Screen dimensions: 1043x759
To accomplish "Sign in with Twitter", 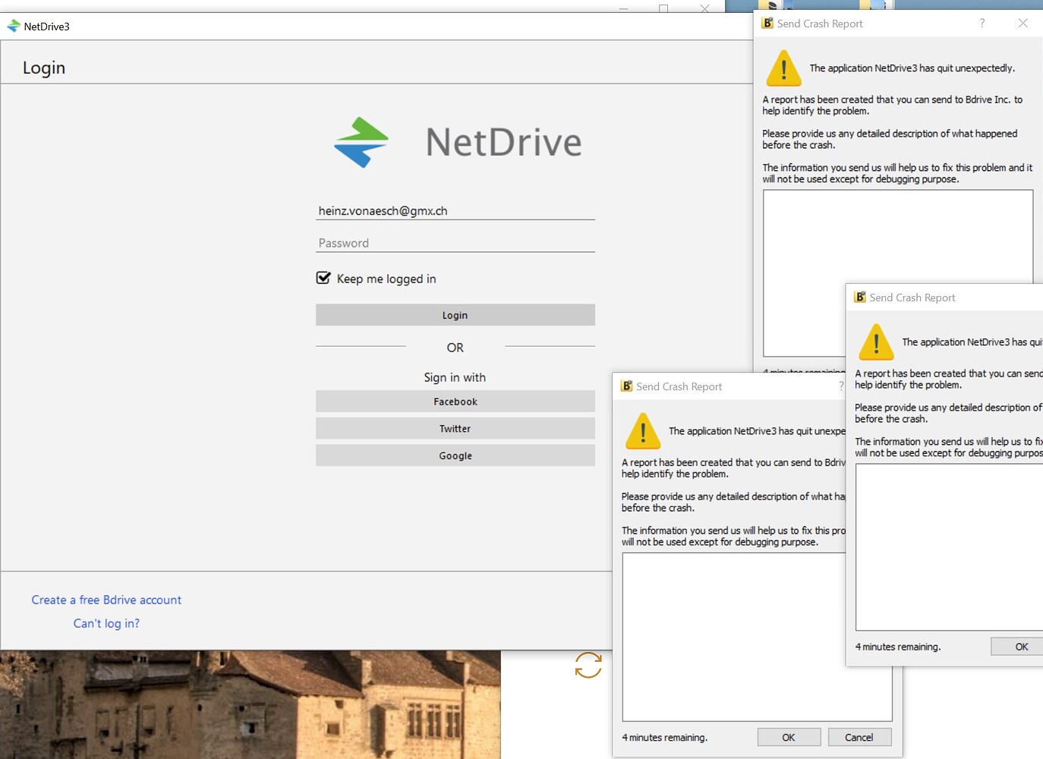I will click(x=455, y=428).
